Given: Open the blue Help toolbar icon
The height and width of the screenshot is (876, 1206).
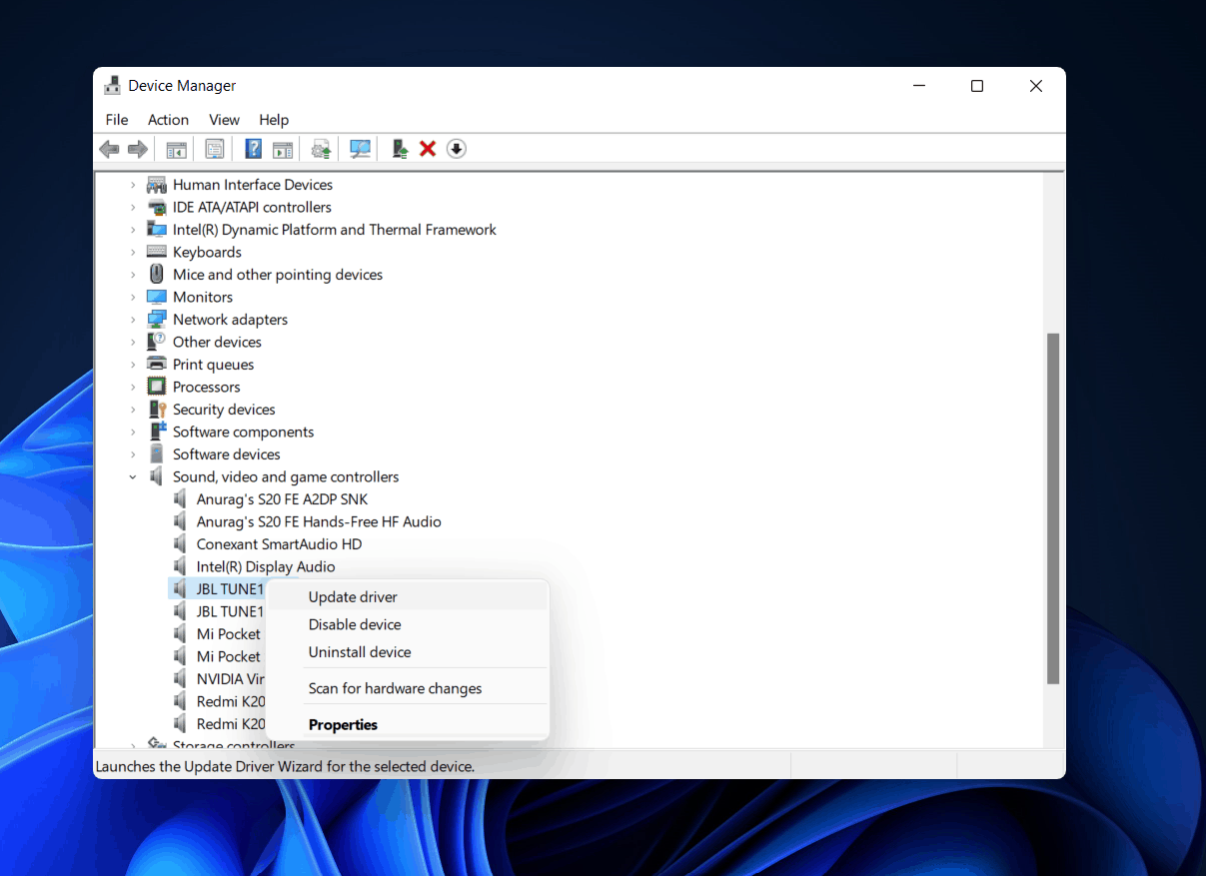Looking at the screenshot, I should point(254,149).
